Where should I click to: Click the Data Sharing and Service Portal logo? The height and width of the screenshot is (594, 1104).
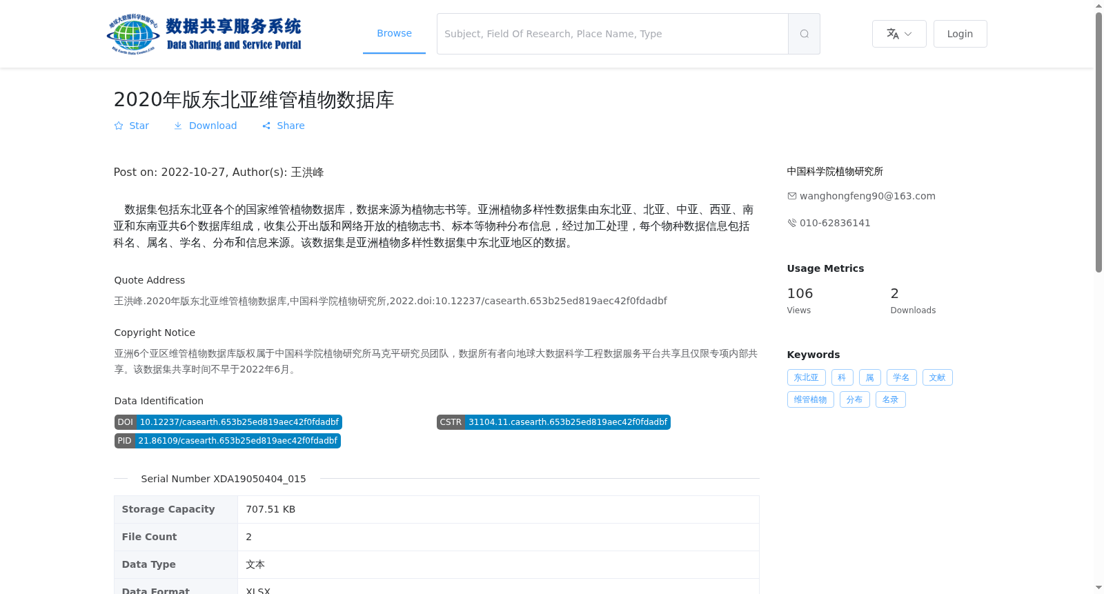click(x=204, y=34)
